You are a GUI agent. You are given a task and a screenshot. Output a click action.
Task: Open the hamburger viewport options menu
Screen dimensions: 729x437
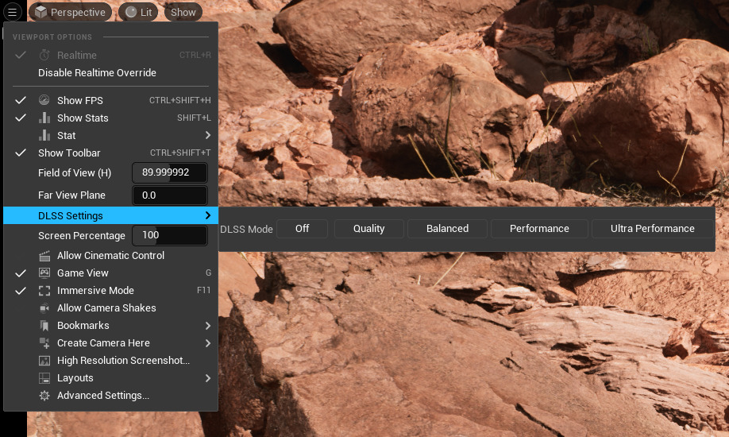click(x=12, y=12)
